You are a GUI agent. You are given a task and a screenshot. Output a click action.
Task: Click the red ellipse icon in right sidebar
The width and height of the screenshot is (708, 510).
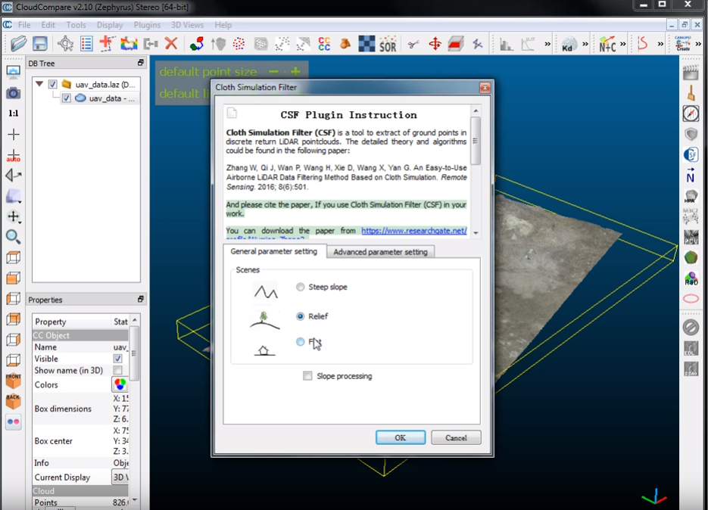pyautogui.click(x=691, y=299)
